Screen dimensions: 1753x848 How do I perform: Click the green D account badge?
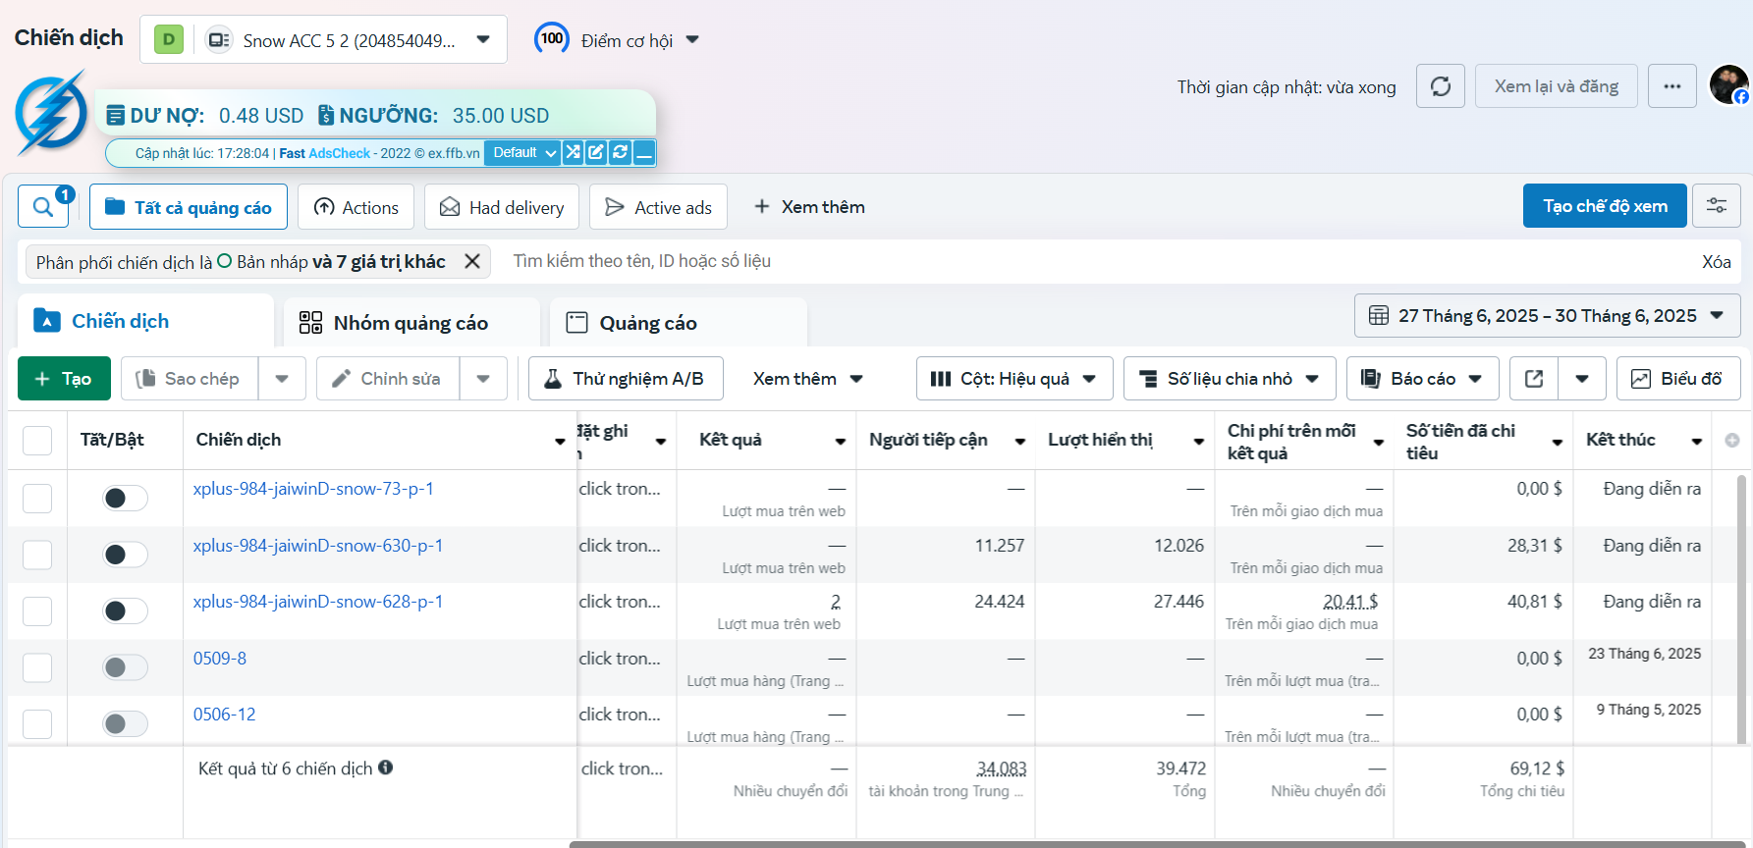click(x=169, y=39)
